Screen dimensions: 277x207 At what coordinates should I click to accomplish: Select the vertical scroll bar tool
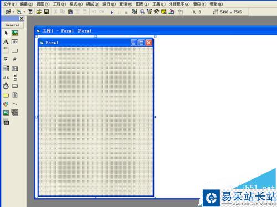click(15, 77)
